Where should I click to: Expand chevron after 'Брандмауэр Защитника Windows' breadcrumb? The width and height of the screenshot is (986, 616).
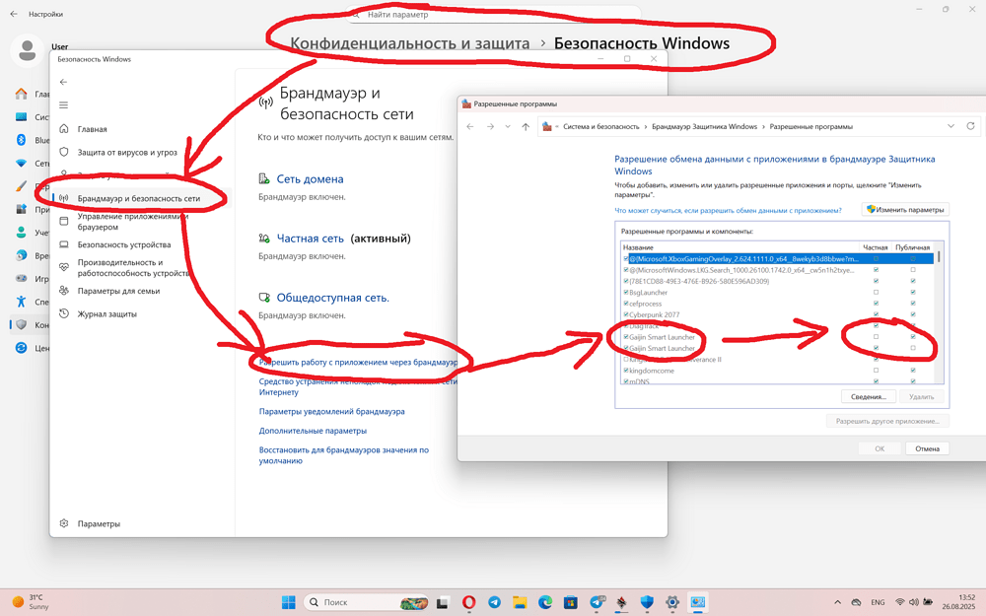(x=763, y=126)
